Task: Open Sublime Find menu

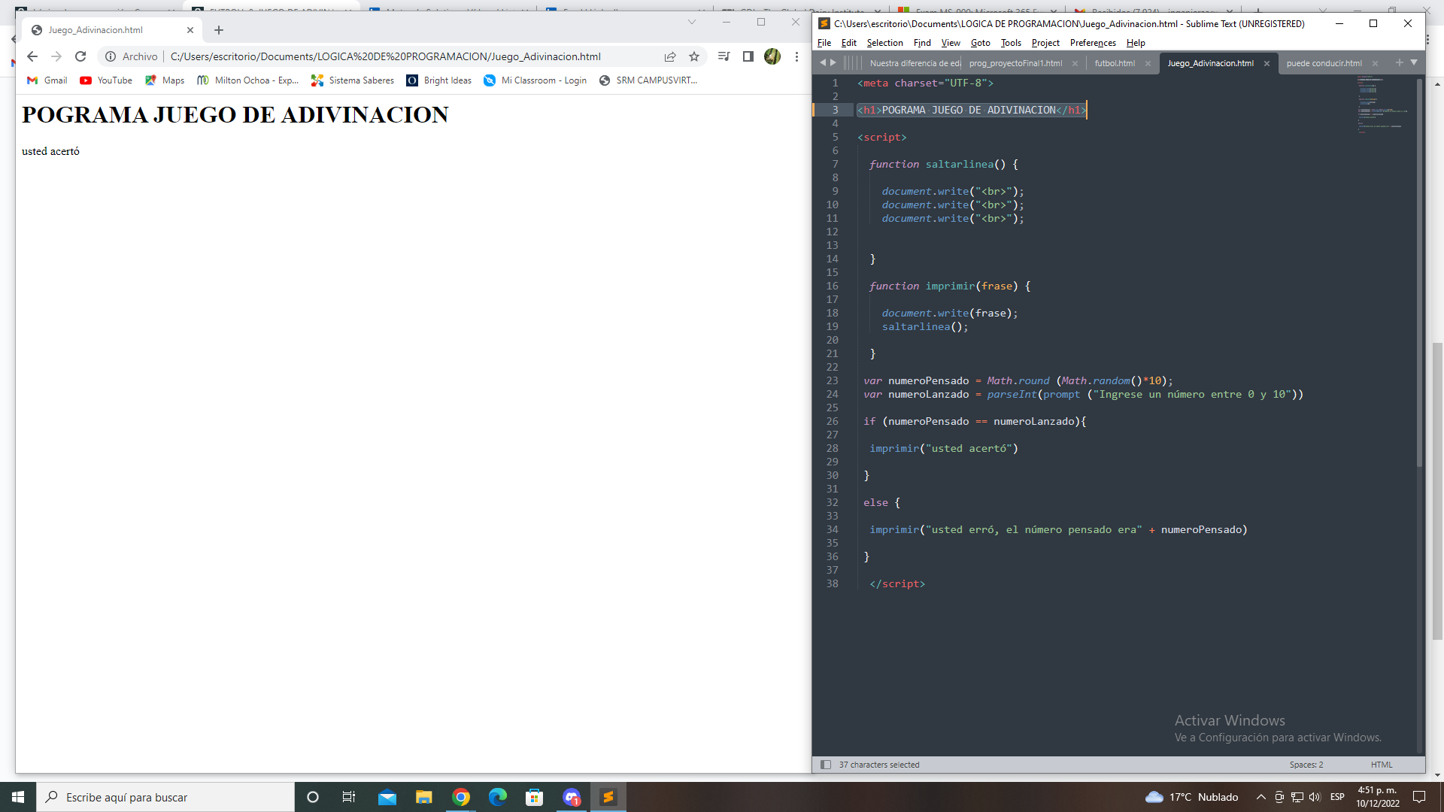Action: pyautogui.click(x=922, y=43)
